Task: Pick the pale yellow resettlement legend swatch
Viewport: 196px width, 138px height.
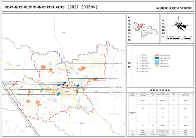Action: (x=157, y=66)
